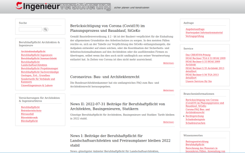
Task: Open Berufshaftpflicht Projektmanager link
Action: 40,69
